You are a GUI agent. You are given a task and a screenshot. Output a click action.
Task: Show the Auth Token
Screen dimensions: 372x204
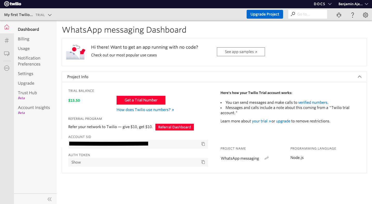click(76, 162)
